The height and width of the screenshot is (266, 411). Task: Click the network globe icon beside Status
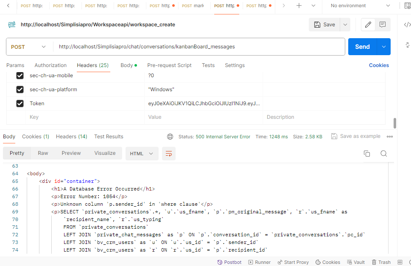tap(170, 137)
